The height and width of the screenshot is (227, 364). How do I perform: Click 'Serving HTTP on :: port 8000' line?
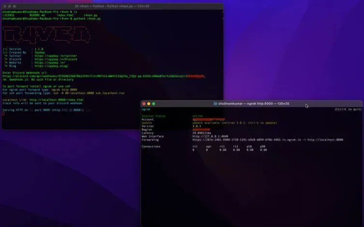tap(46, 110)
